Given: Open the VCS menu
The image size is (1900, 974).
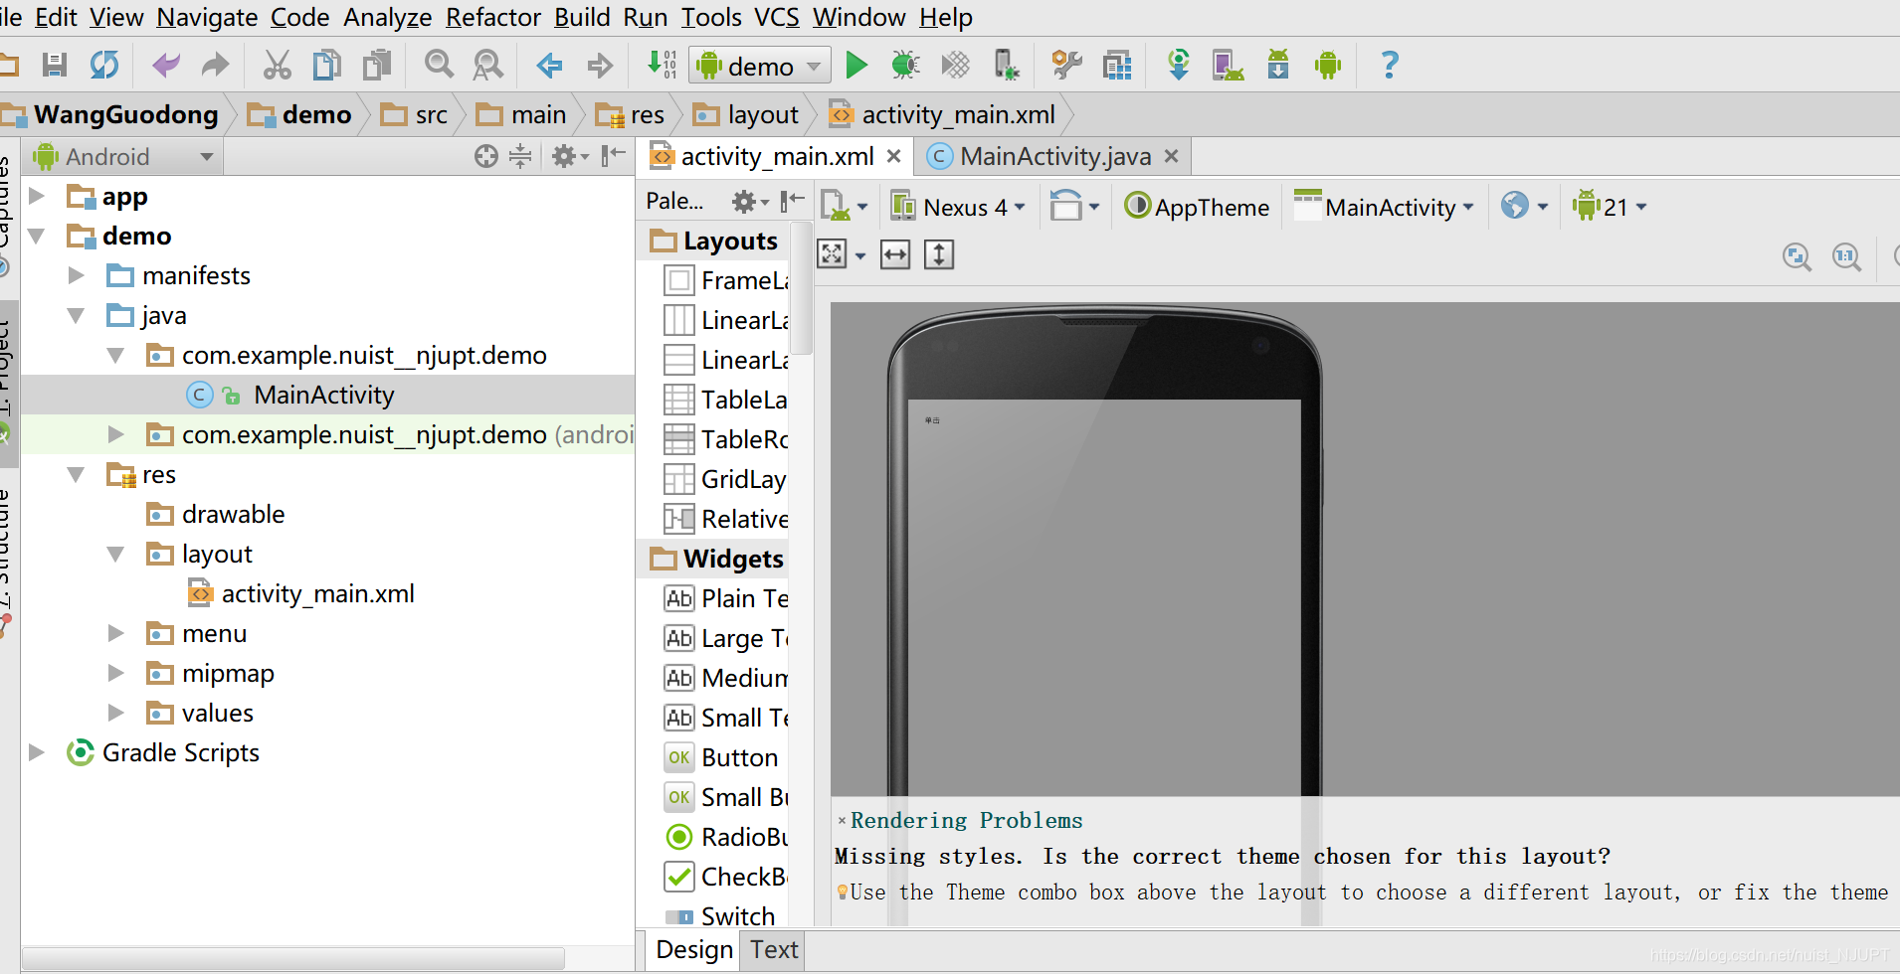Looking at the screenshot, I should 776,17.
